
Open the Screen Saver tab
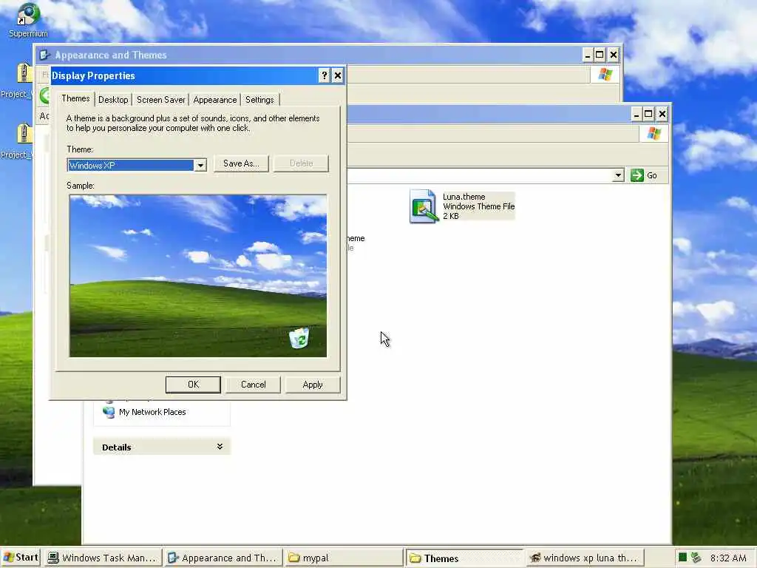point(160,100)
